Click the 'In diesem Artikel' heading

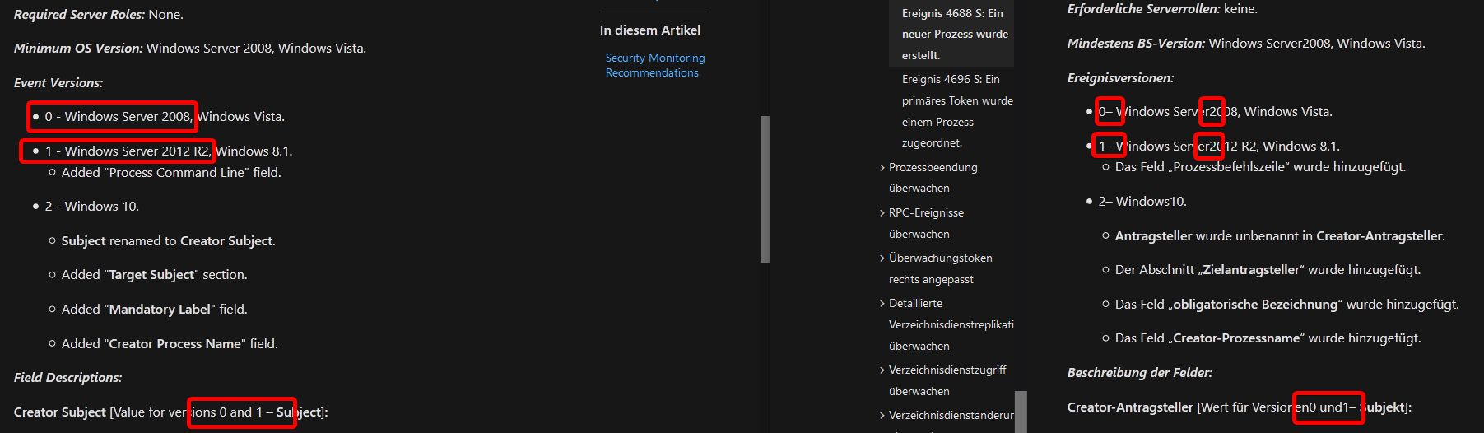pyautogui.click(x=650, y=30)
